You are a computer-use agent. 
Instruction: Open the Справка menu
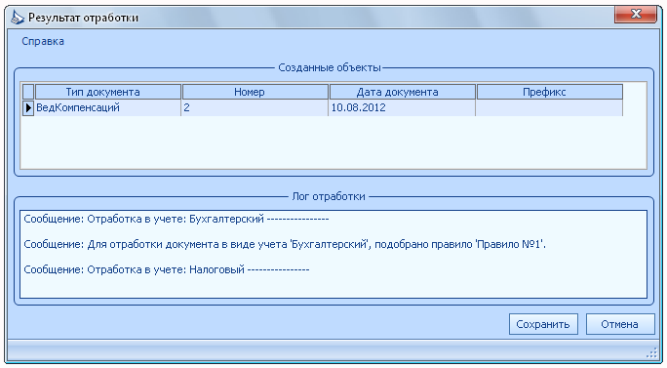[x=43, y=41]
